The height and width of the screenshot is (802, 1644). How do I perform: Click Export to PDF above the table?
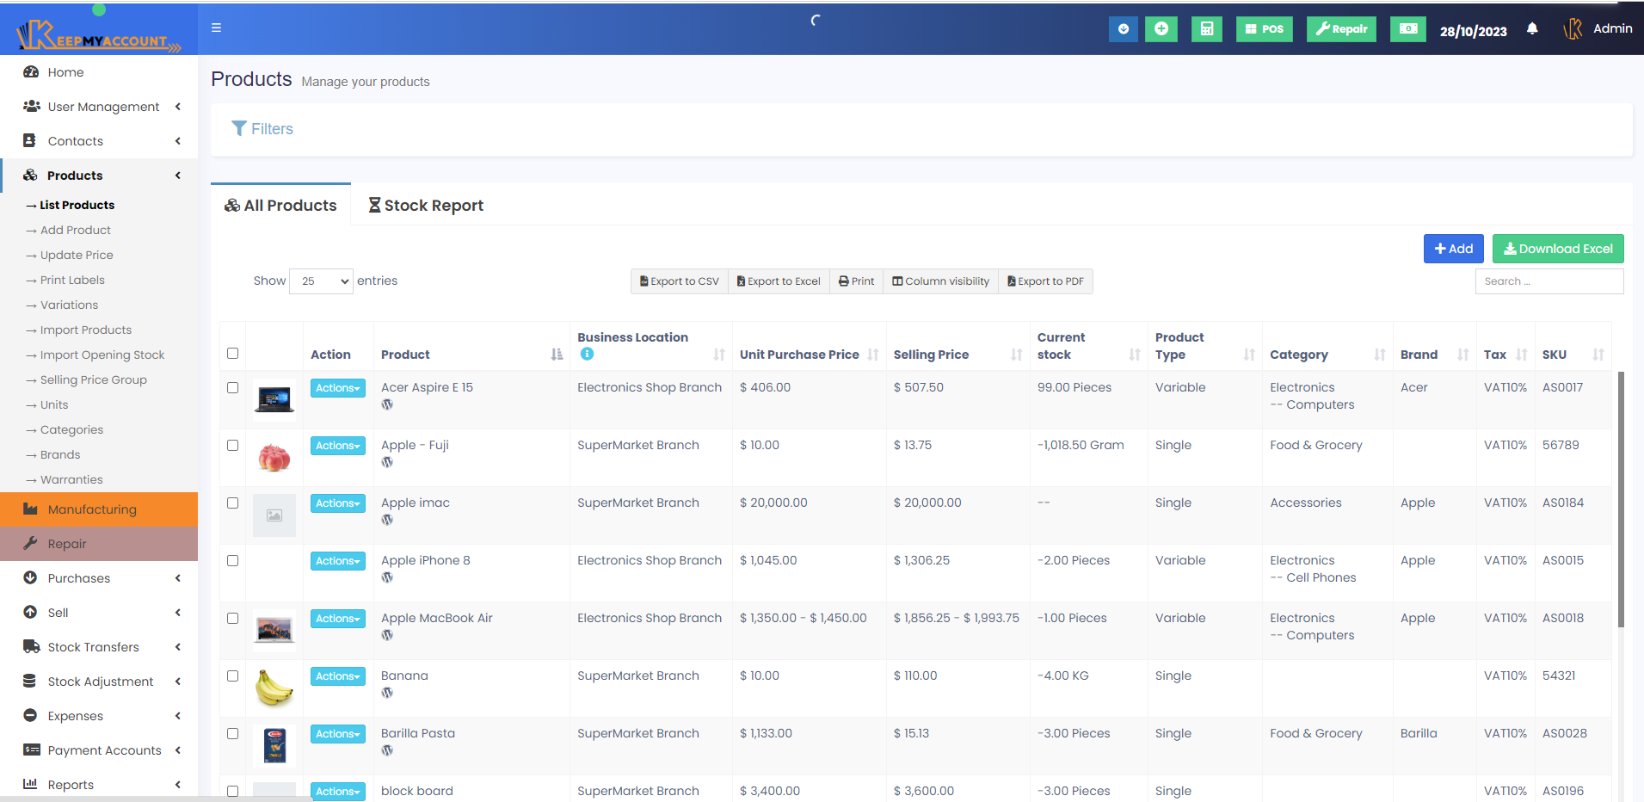1045,281
